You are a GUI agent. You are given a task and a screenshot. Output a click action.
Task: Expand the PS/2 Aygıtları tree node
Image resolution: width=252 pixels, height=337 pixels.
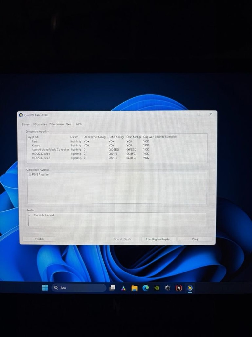click(x=30, y=175)
